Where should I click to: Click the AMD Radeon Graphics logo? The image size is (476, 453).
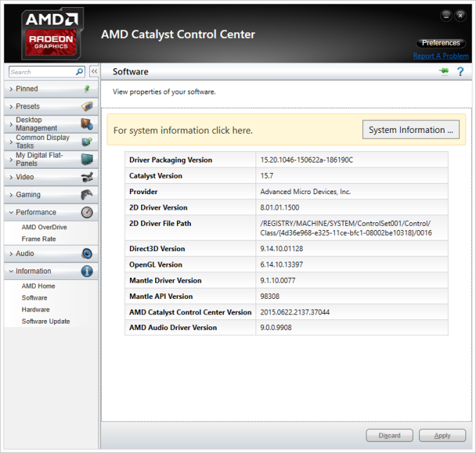(52, 34)
